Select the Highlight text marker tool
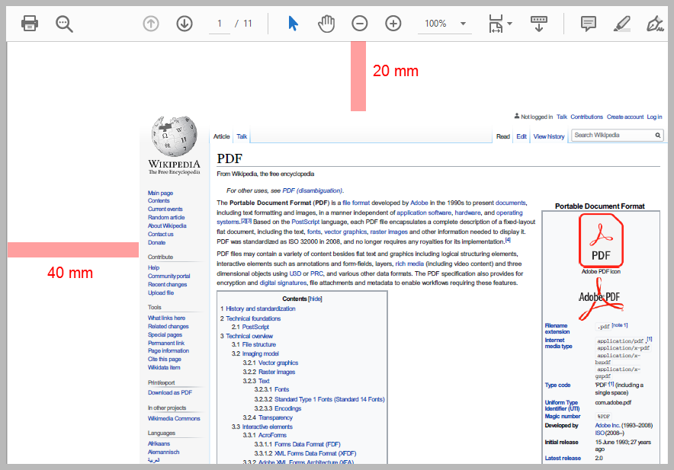Viewport: 674px width, 470px height. (621, 24)
